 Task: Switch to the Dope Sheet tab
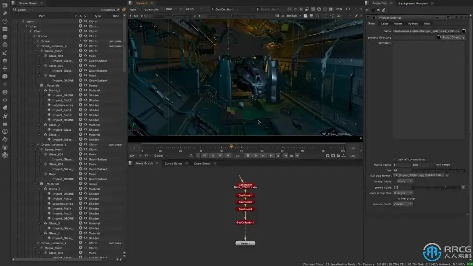202,163
